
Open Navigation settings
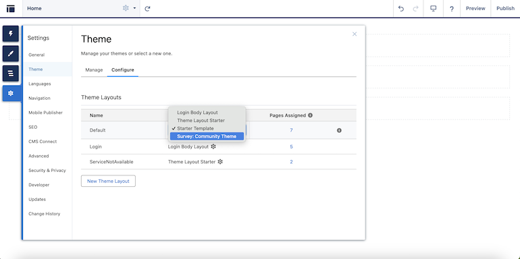pos(39,98)
